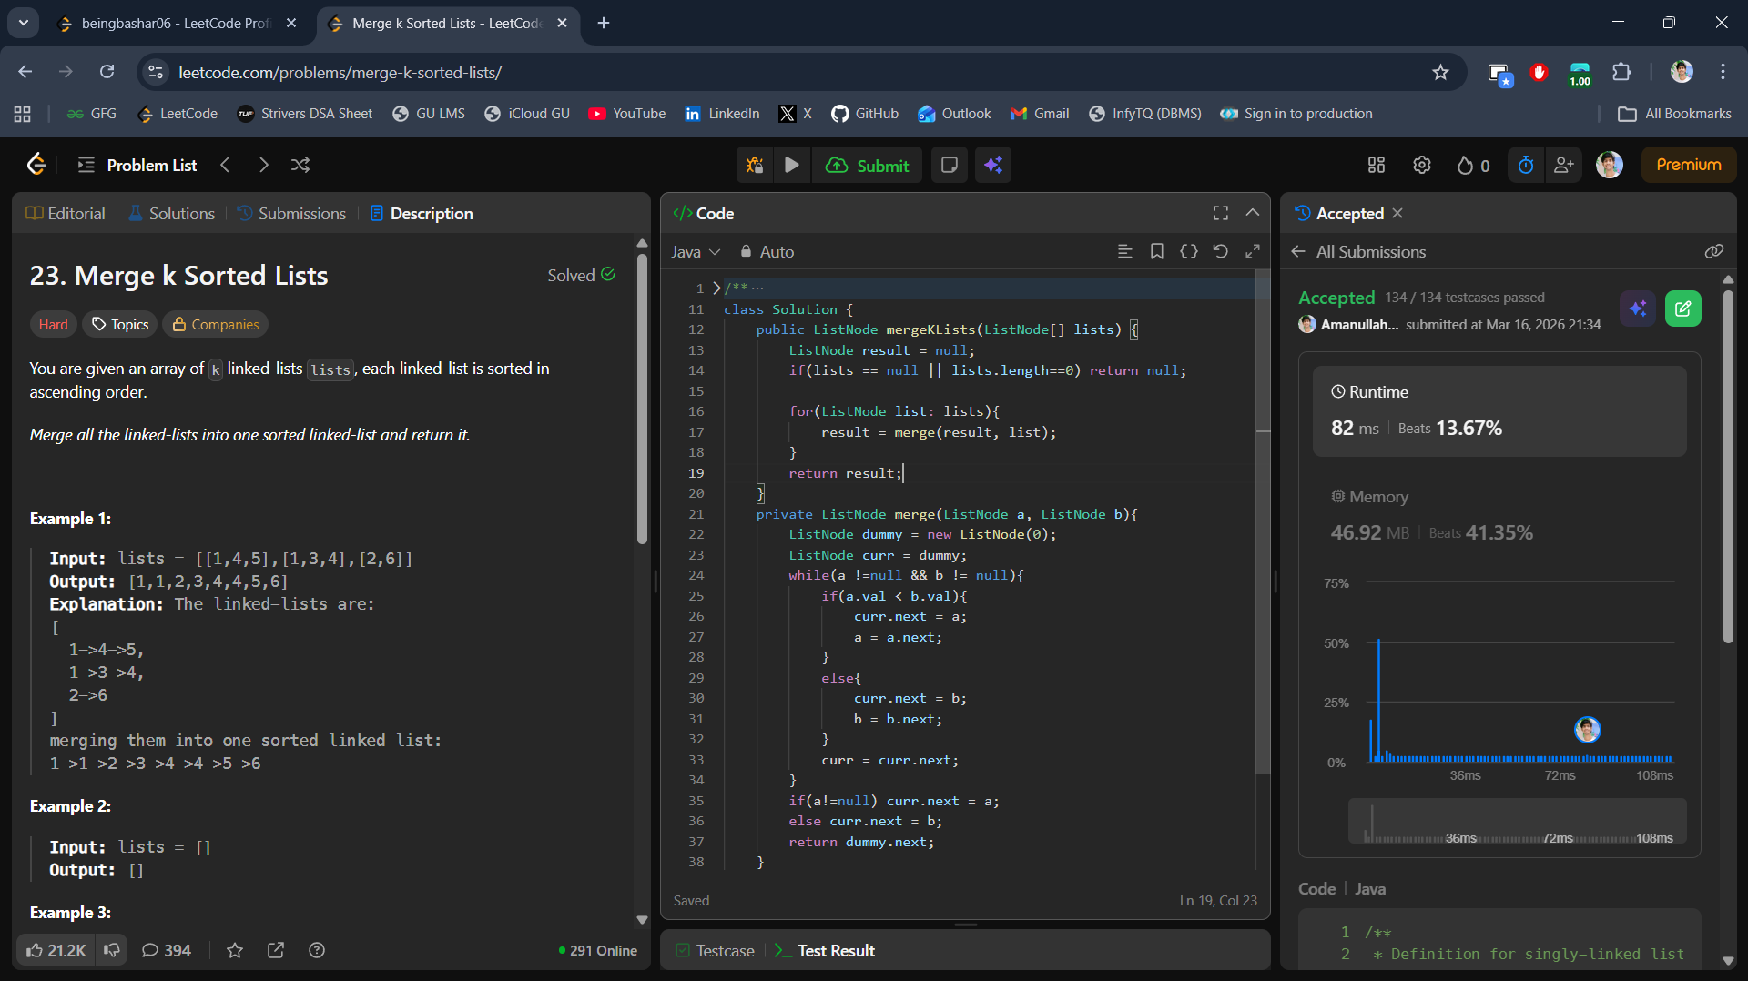Open the Submissions tab

click(x=292, y=213)
